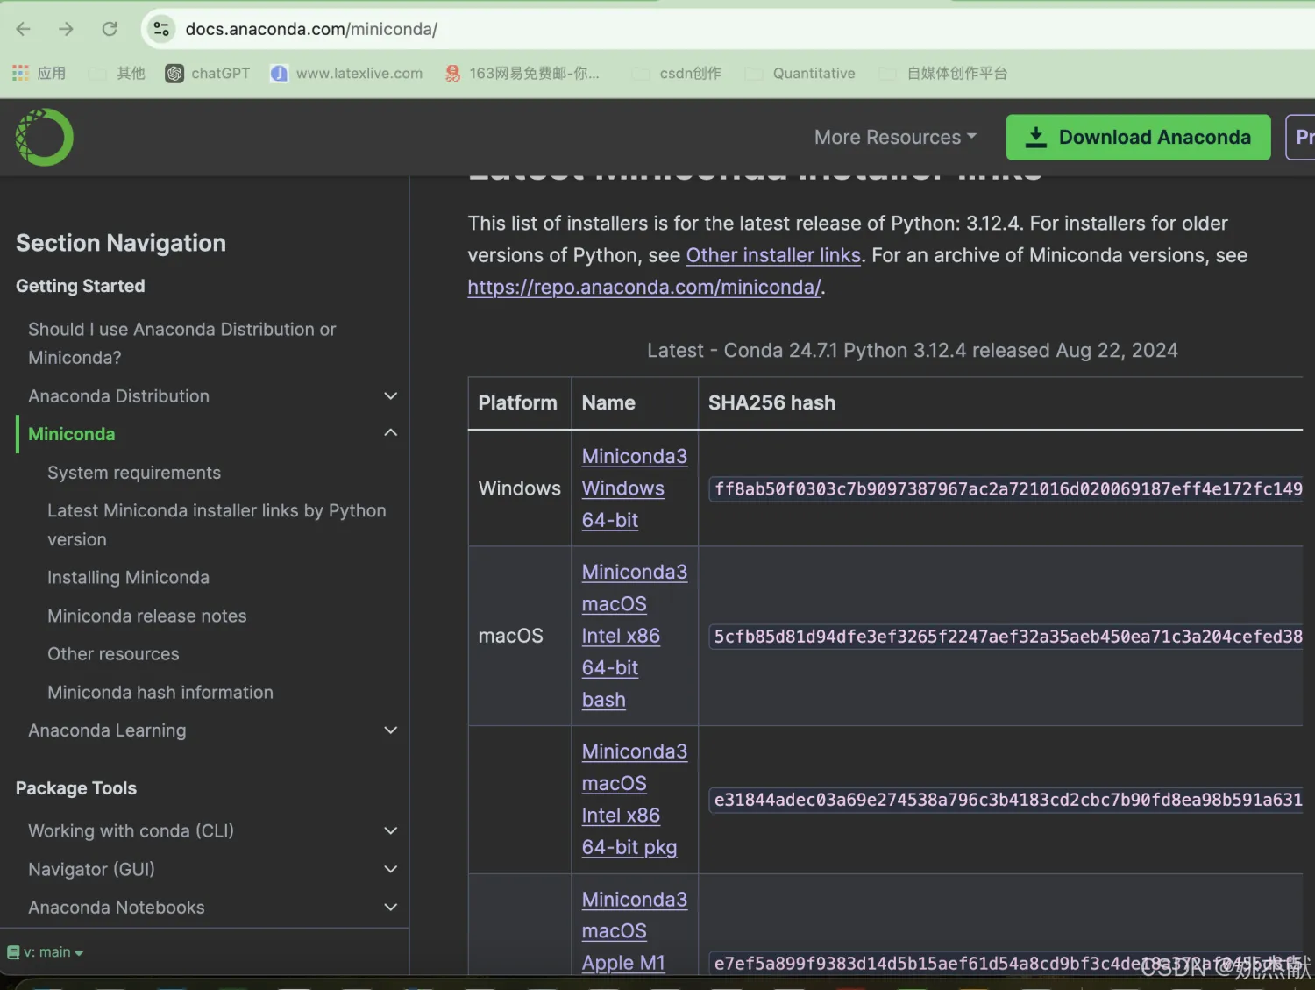
Task: Expand the Anaconda Notebooks chevron
Action: (391, 907)
